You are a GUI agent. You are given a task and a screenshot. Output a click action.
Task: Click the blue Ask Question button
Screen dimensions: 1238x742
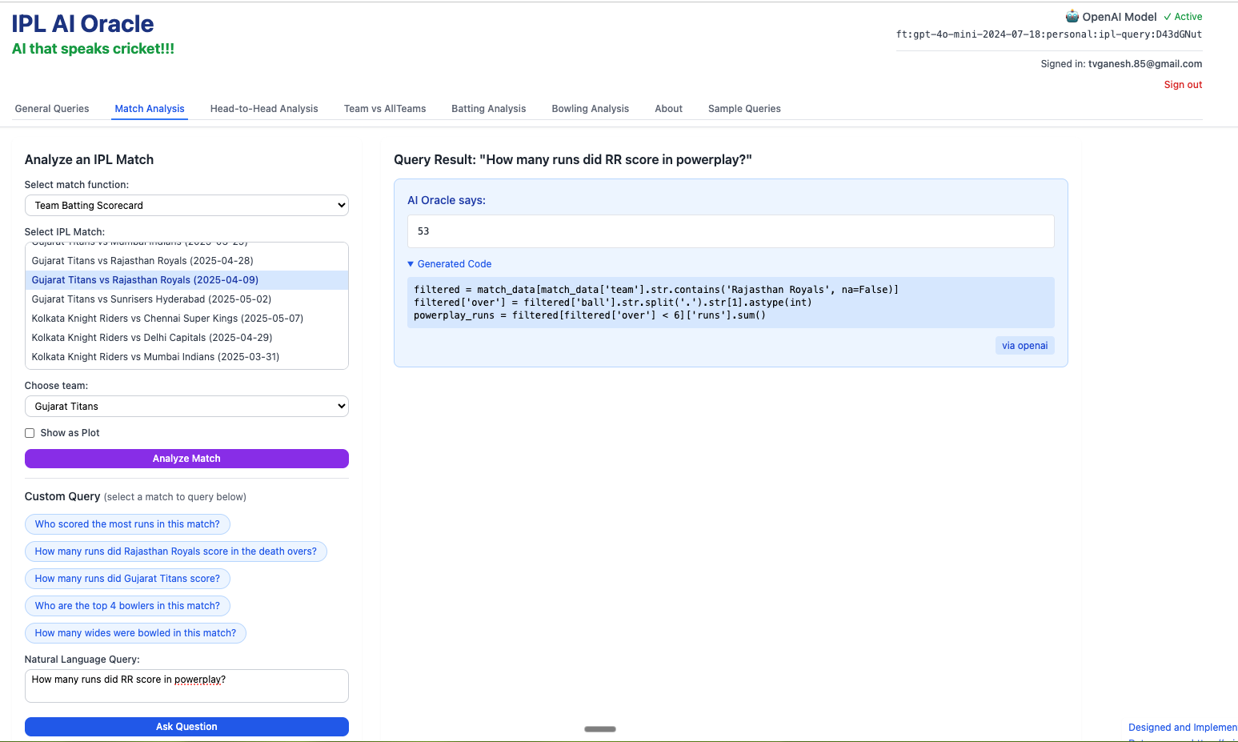pyautogui.click(x=186, y=727)
